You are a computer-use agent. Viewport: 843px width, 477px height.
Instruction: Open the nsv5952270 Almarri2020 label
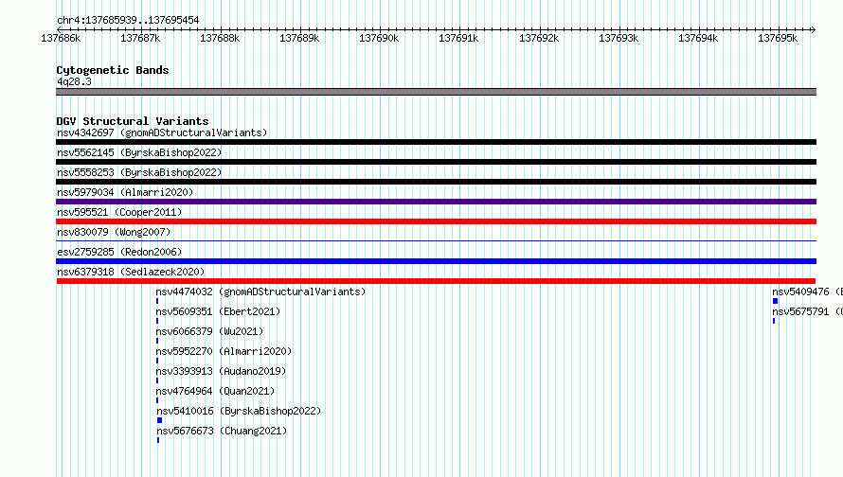point(224,351)
